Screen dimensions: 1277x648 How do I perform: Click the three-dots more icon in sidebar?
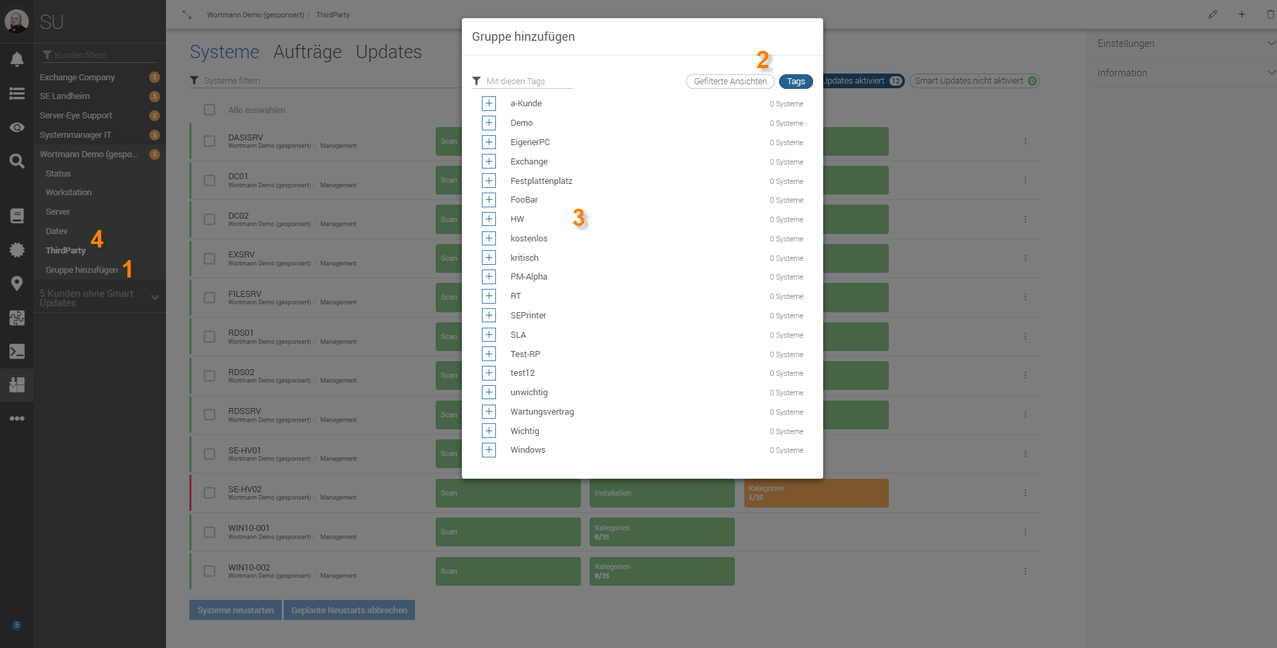tap(17, 419)
